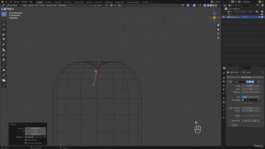Click the pan view hand icon
This screenshot has width=265, height=149.
[x=218, y=29]
